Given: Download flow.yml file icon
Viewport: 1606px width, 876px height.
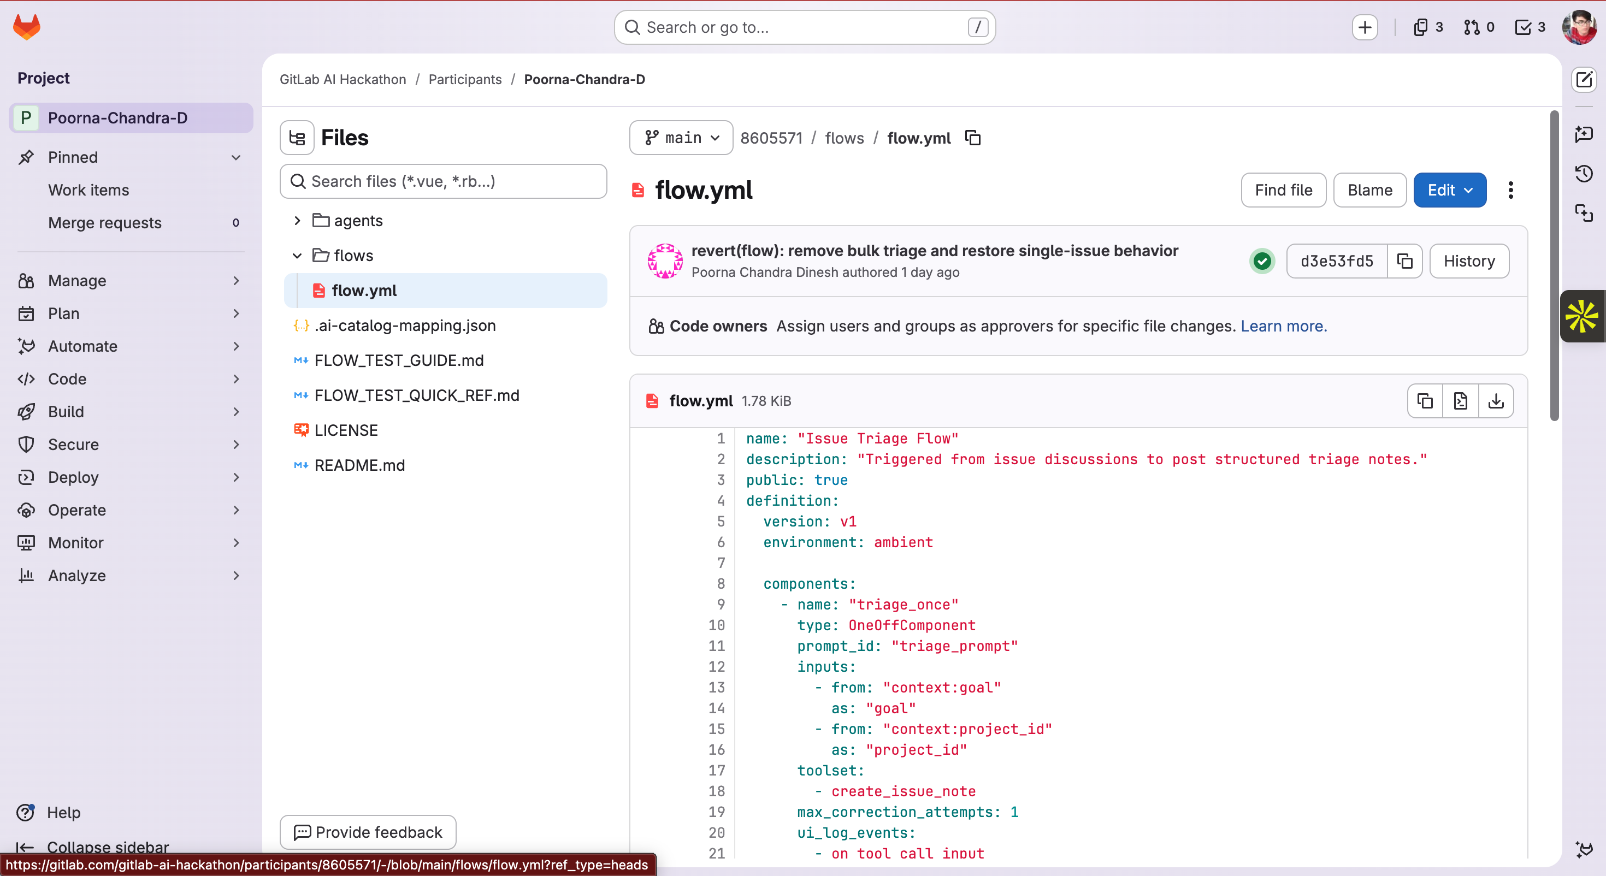Looking at the screenshot, I should tap(1496, 401).
